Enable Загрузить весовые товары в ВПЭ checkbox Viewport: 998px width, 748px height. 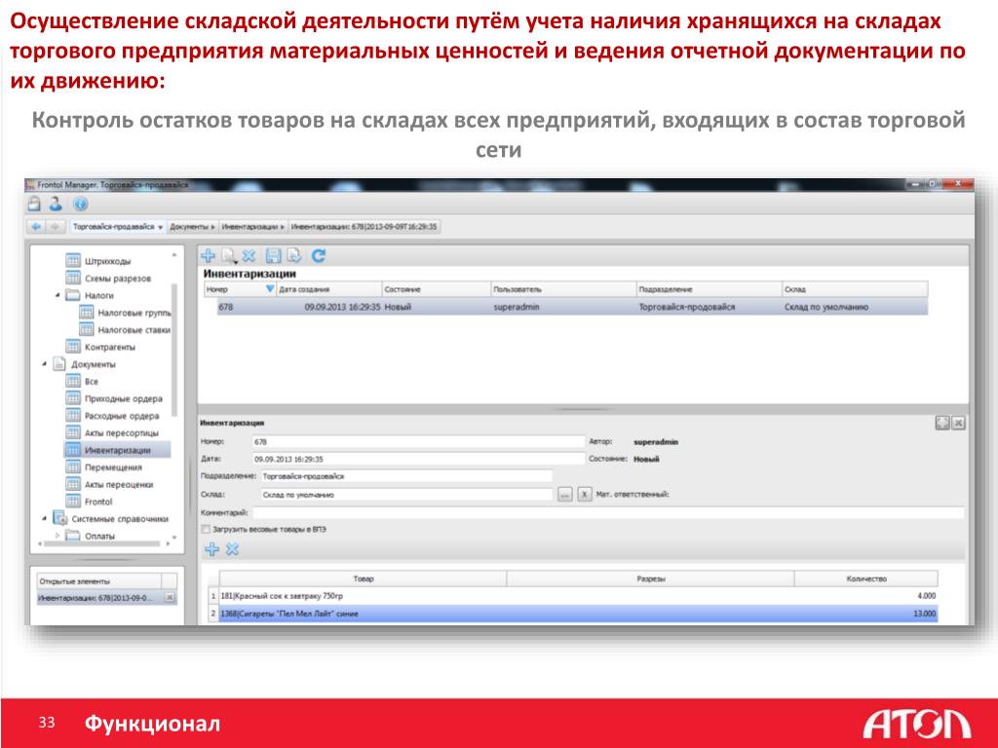(206, 529)
